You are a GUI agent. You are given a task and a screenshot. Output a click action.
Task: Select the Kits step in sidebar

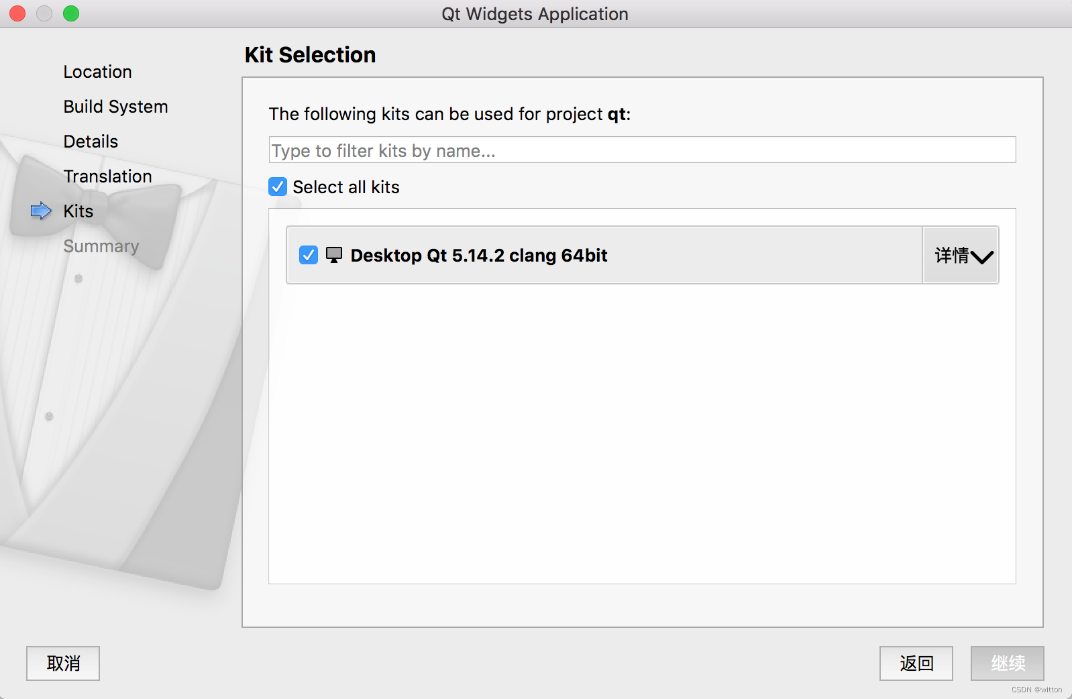pos(78,211)
